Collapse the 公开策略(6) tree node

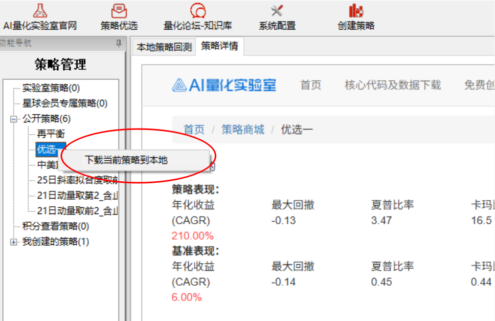click(14, 119)
